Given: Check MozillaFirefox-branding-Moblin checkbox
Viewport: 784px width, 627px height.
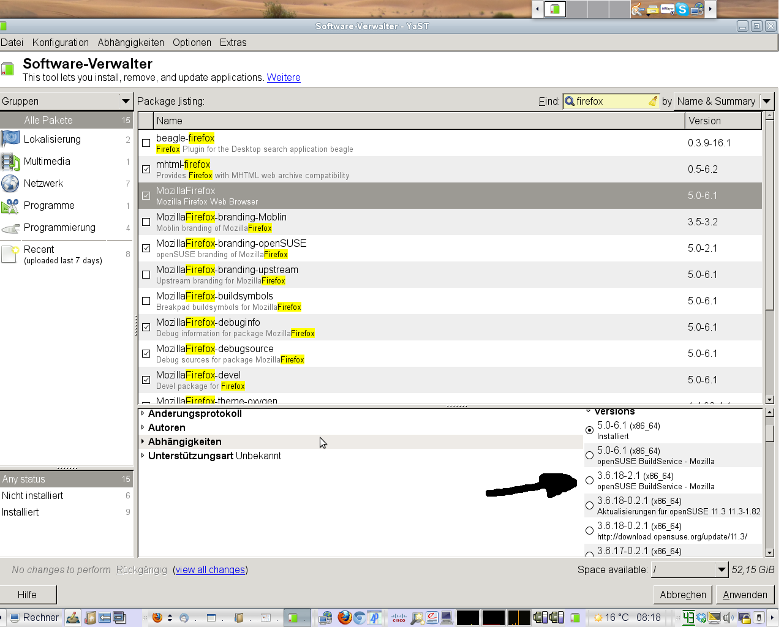Looking at the screenshot, I should click(146, 222).
